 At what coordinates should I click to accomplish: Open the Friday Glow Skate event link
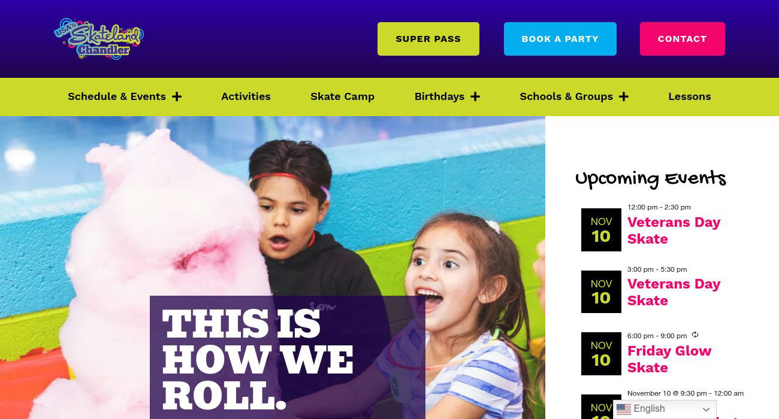coord(669,359)
